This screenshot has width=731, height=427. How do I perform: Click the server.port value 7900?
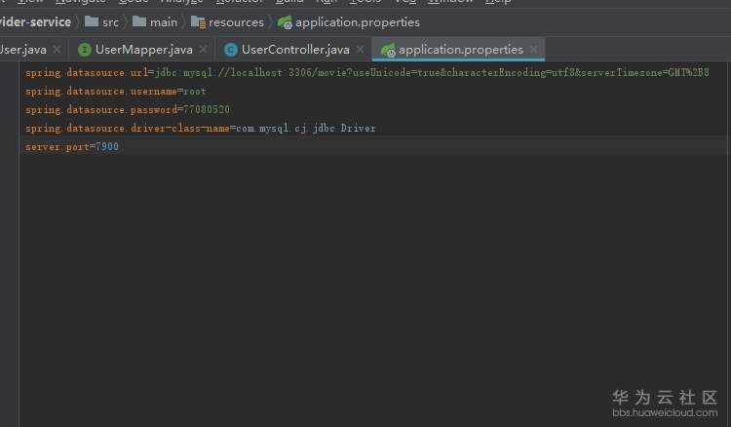tap(107, 146)
